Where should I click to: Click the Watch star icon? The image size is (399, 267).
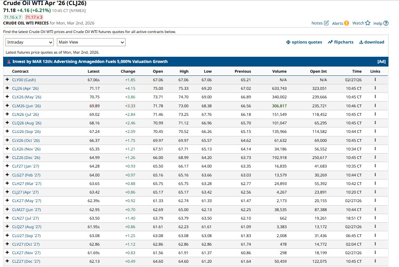368,23
